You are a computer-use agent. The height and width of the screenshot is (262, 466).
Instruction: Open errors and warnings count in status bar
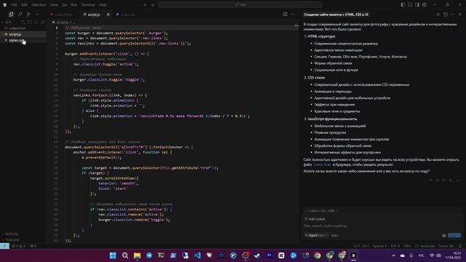click(19, 246)
